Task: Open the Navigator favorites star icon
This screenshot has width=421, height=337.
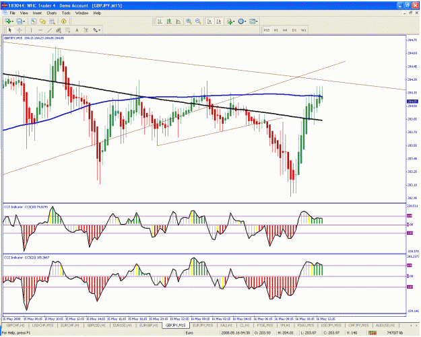Action: point(42,21)
